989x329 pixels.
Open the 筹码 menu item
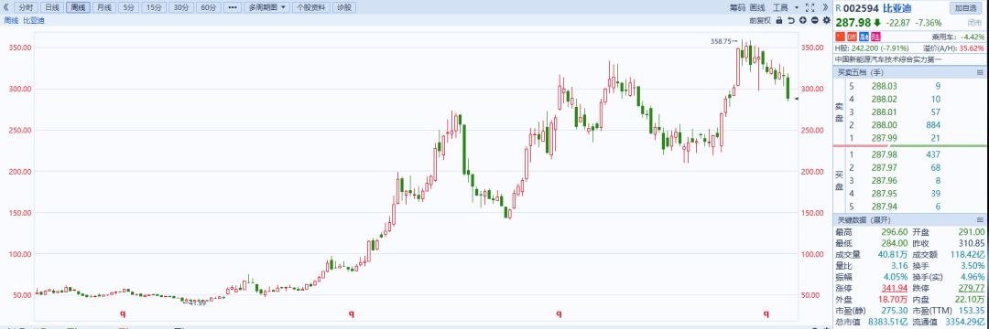coord(738,7)
